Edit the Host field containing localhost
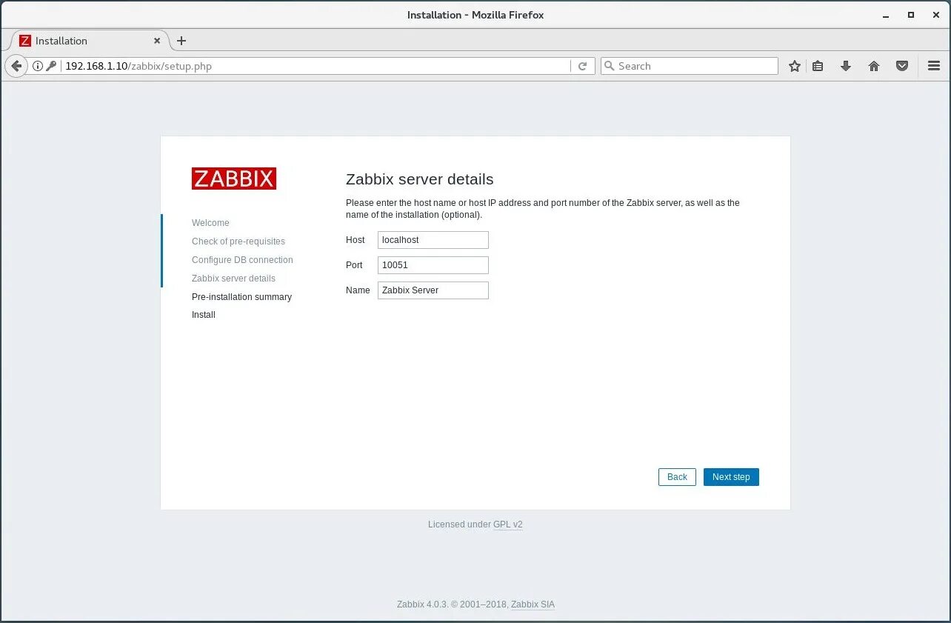The image size is (951, 623). 433,240
